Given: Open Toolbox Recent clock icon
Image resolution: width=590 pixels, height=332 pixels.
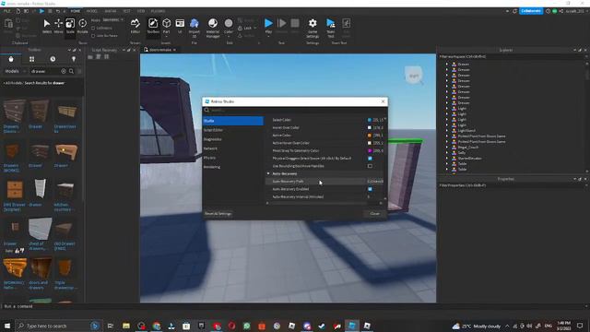Looking at the screenshot, I should (53, 59).
